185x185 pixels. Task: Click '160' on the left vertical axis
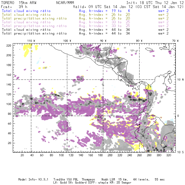pos(9,75)
